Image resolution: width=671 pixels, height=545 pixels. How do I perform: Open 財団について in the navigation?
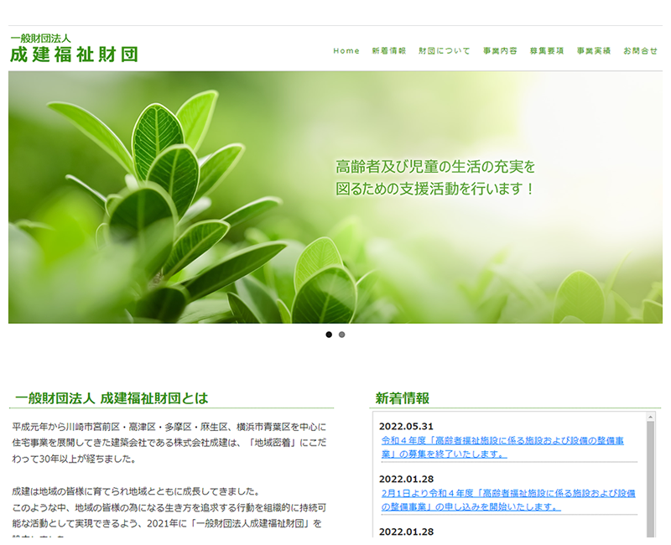(445, 51)
